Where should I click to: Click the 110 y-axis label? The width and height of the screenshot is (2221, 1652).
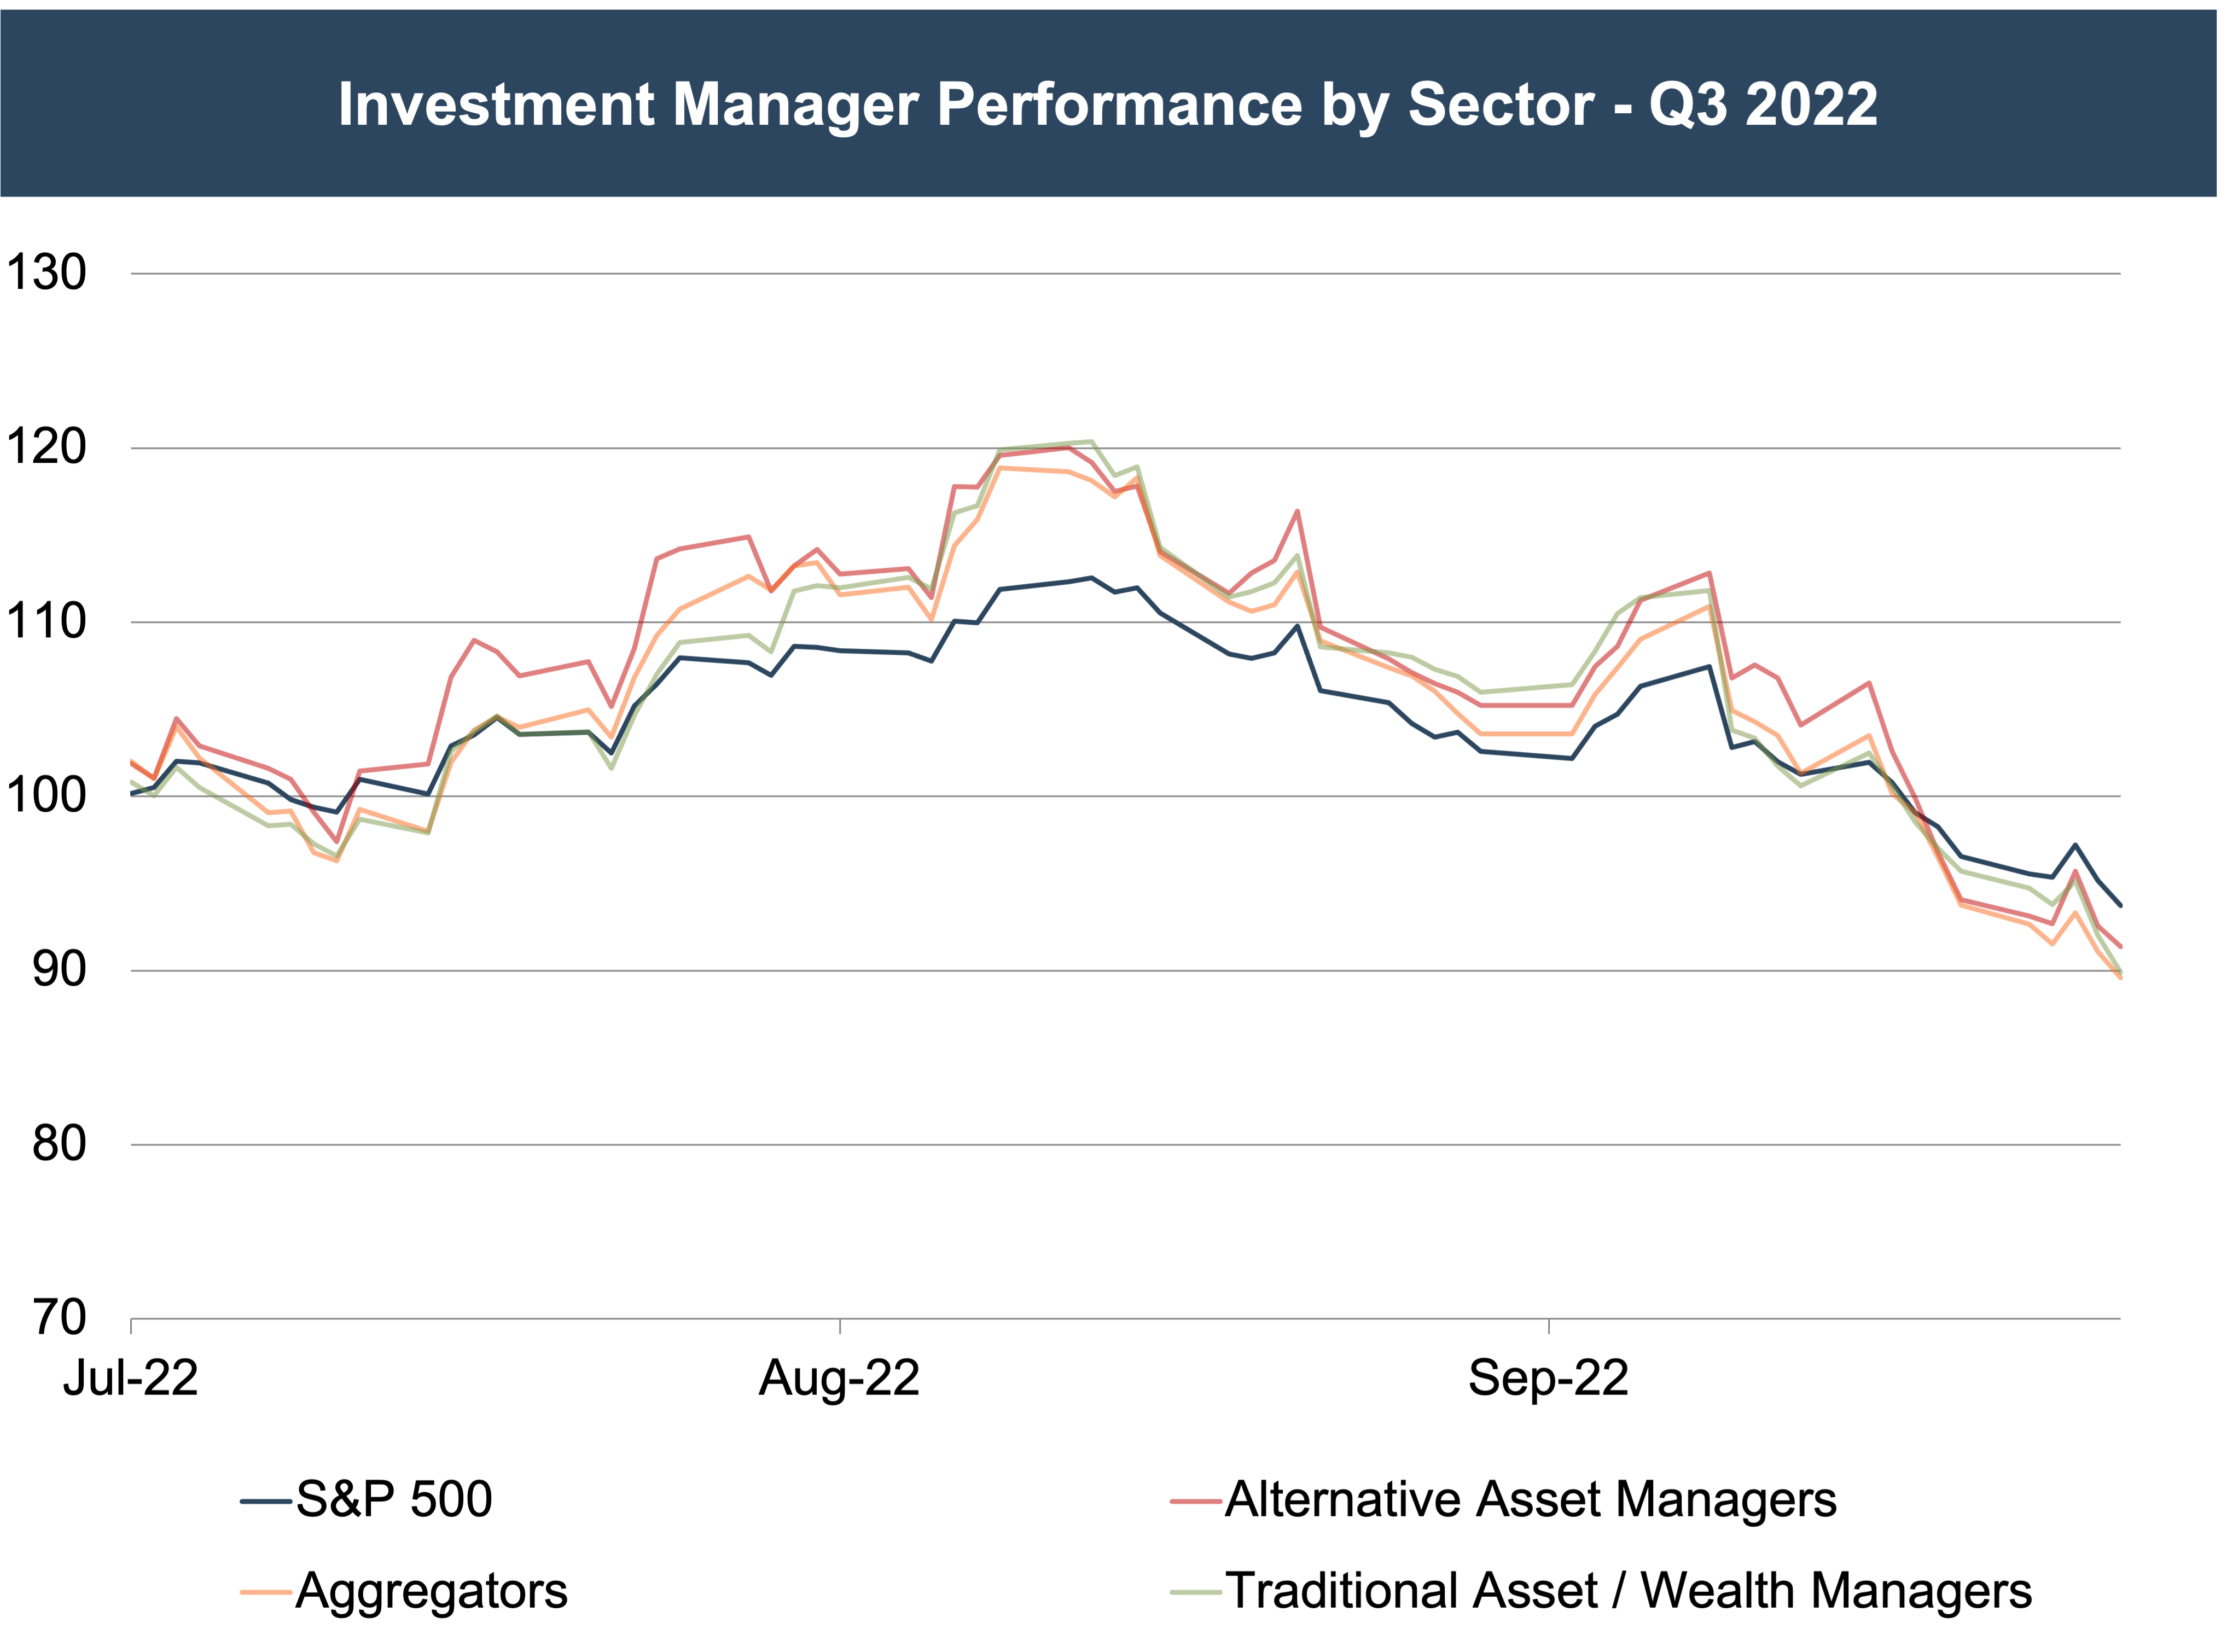pyautogui.click(x=47, y=622)
